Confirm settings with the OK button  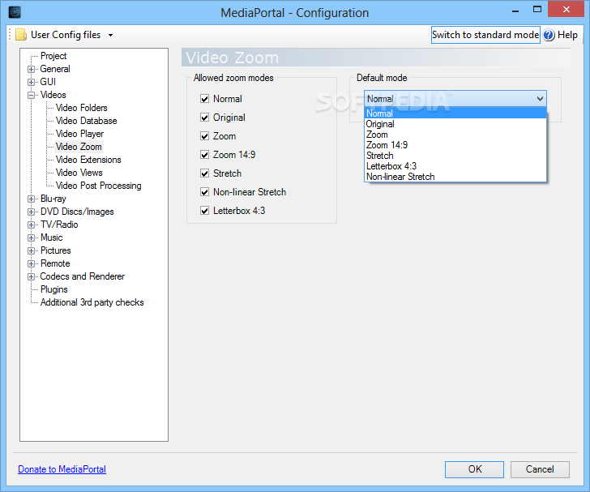click(x=474, y=469)
